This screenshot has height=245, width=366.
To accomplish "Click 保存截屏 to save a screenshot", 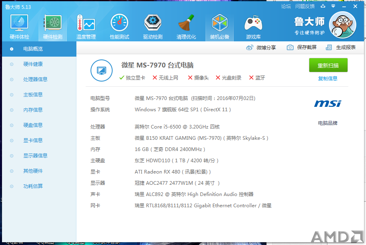I will 302,47.
